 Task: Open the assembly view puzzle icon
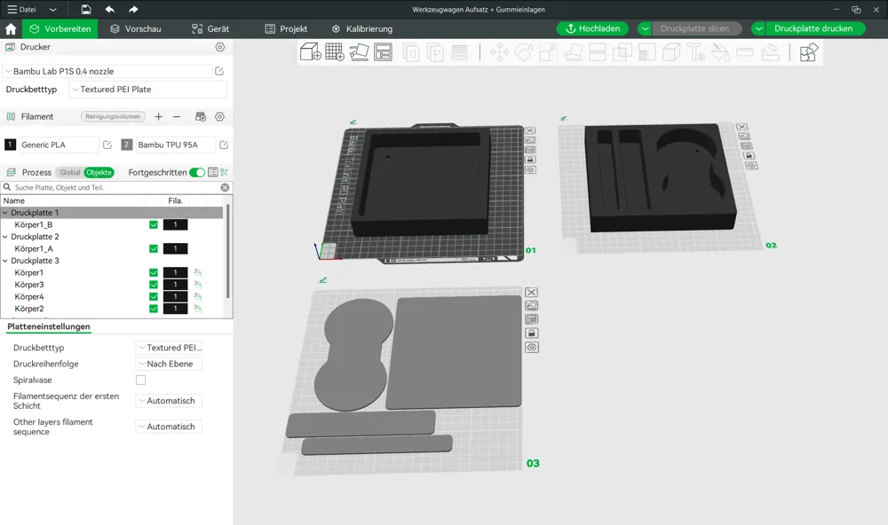click(809, 52)
